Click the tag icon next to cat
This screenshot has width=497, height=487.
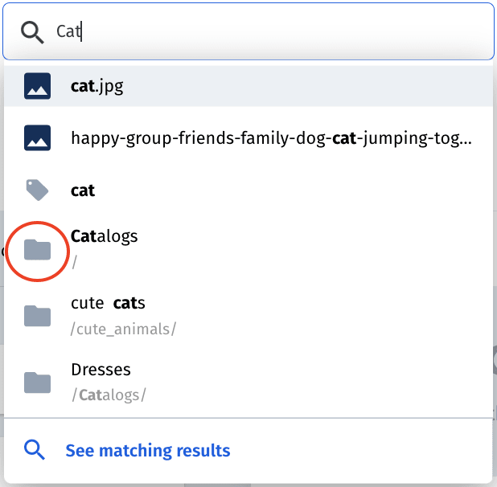tap(38, 190)
